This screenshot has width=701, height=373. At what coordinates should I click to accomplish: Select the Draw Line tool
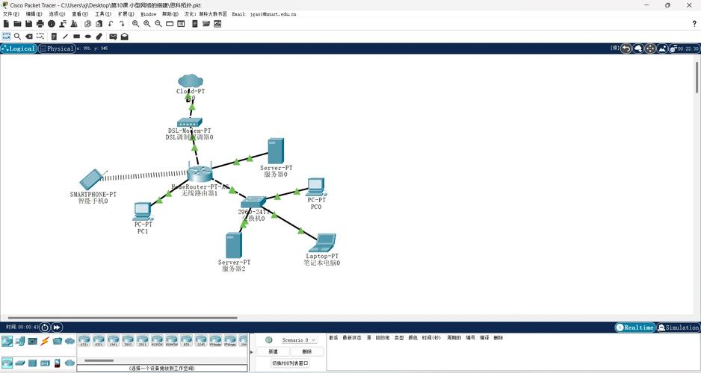pyautogui.click(x=65, y=37)
